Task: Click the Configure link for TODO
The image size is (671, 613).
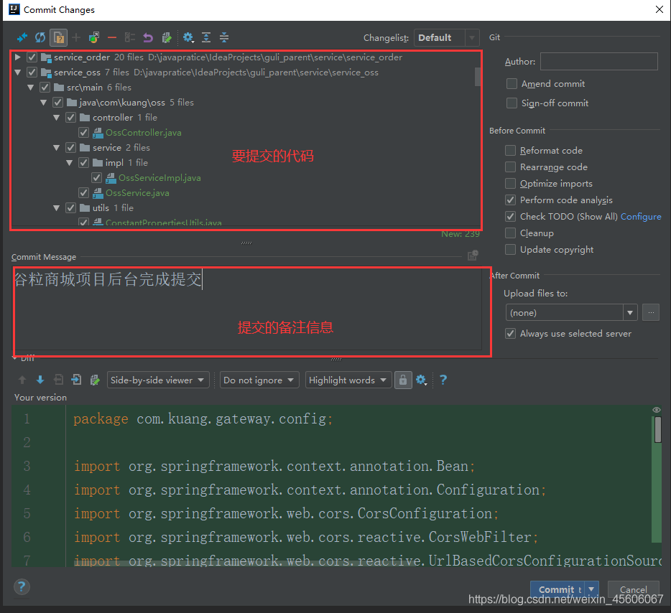Action: tap(641, 216)
